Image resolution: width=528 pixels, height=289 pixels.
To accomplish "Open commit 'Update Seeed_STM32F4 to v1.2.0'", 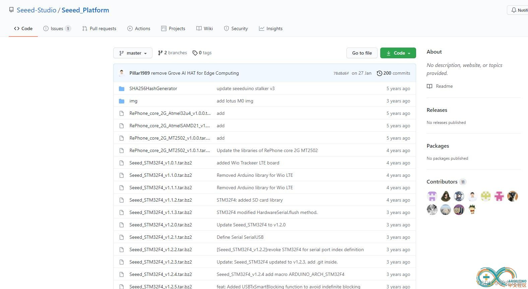I will (x=251, y=225).
